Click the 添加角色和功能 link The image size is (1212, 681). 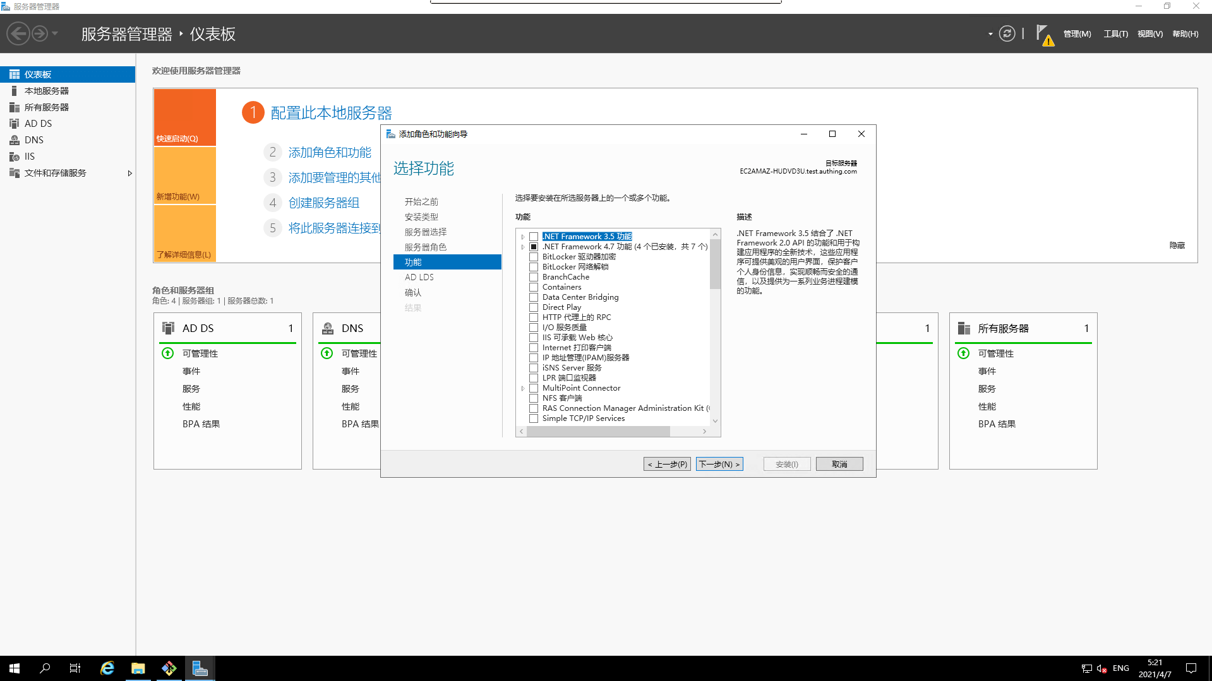[330, 151]
